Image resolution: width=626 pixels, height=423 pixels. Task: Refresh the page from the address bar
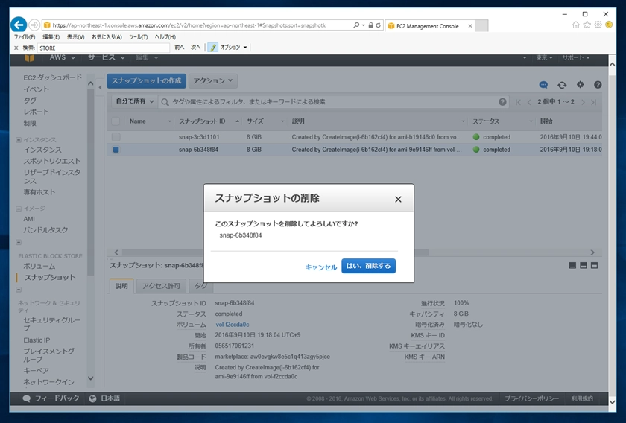tap(378, 25)
